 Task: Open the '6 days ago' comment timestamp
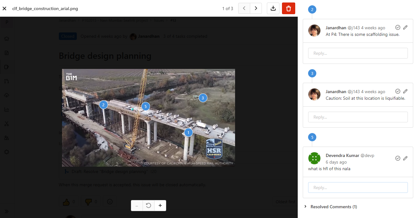[x=336, y=162]
